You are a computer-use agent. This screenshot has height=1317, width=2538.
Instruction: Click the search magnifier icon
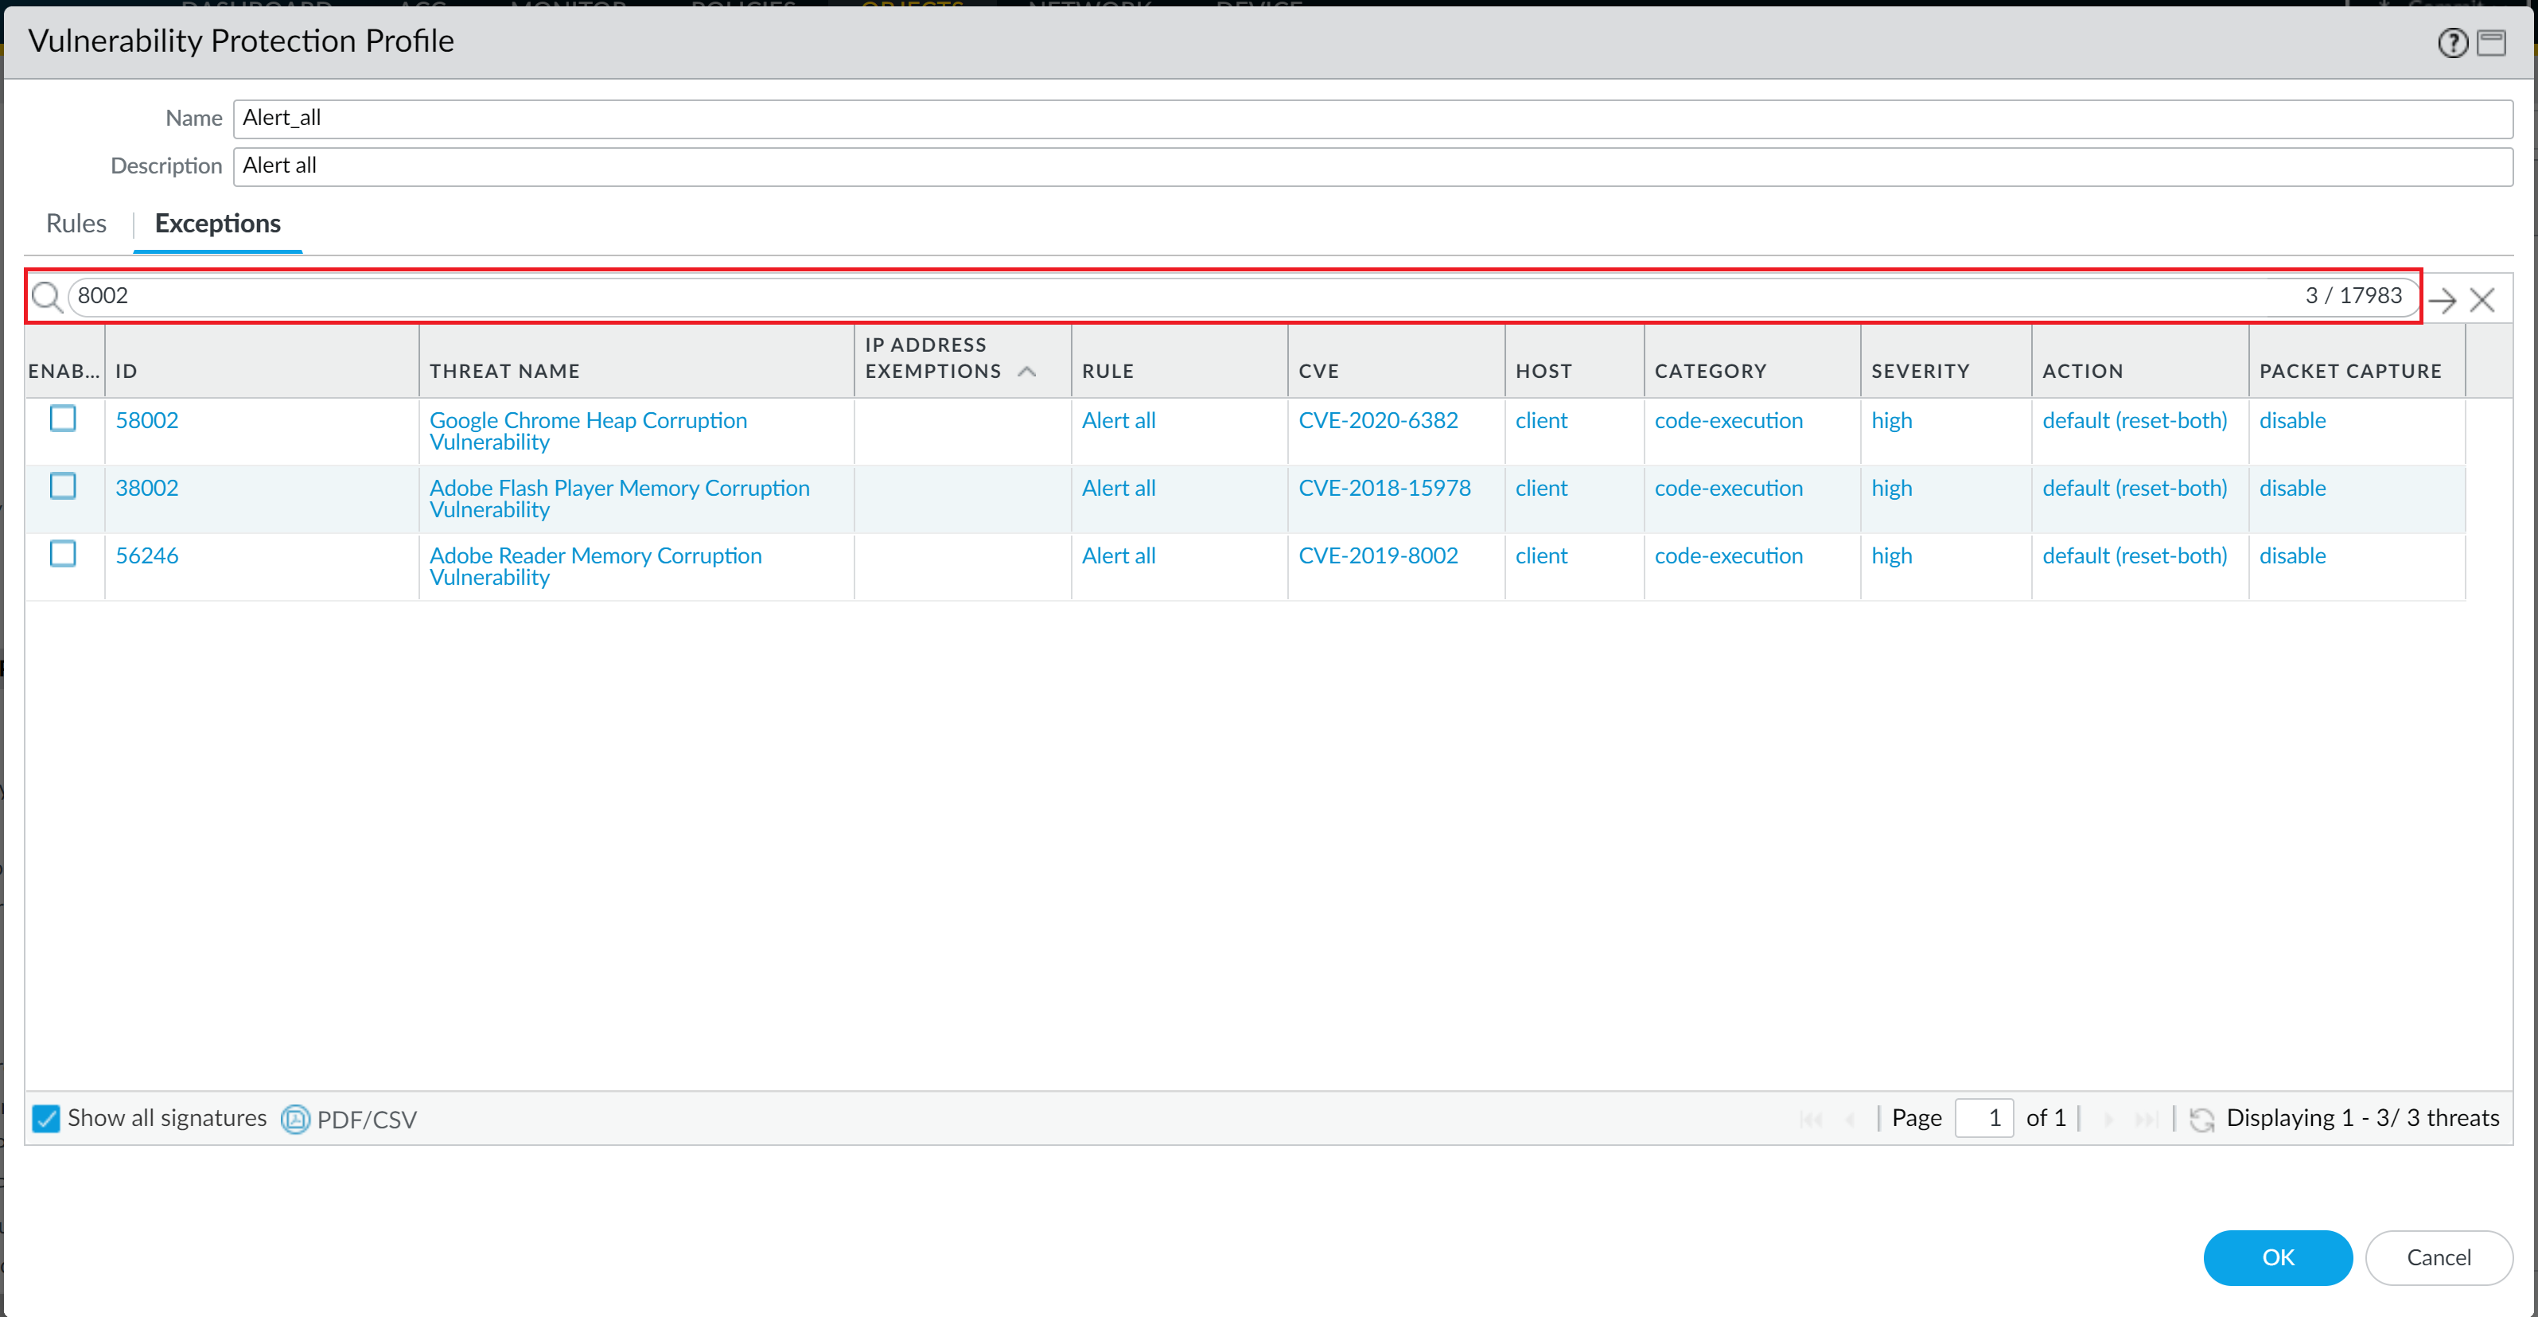[45, 297]
